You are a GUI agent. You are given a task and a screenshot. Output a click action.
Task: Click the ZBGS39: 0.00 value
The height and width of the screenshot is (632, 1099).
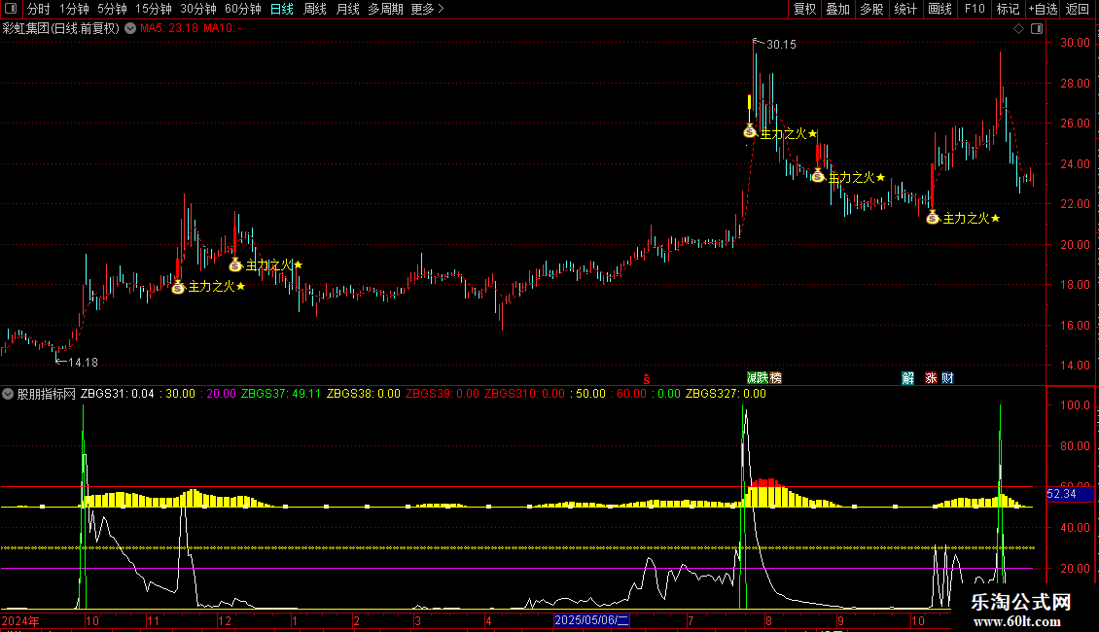(443, 394)
